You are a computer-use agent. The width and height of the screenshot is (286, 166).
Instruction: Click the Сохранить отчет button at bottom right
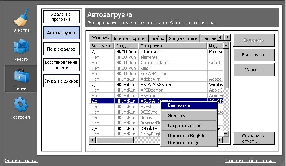point(253,139)
